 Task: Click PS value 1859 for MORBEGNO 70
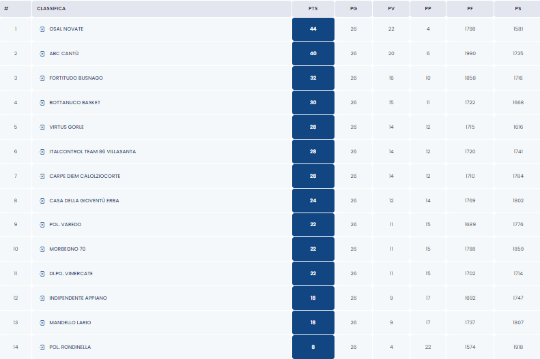518,249
